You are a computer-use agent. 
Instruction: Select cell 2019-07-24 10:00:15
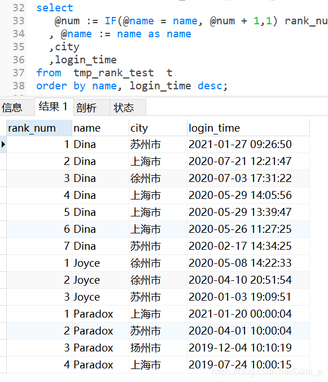click(248, 364)
